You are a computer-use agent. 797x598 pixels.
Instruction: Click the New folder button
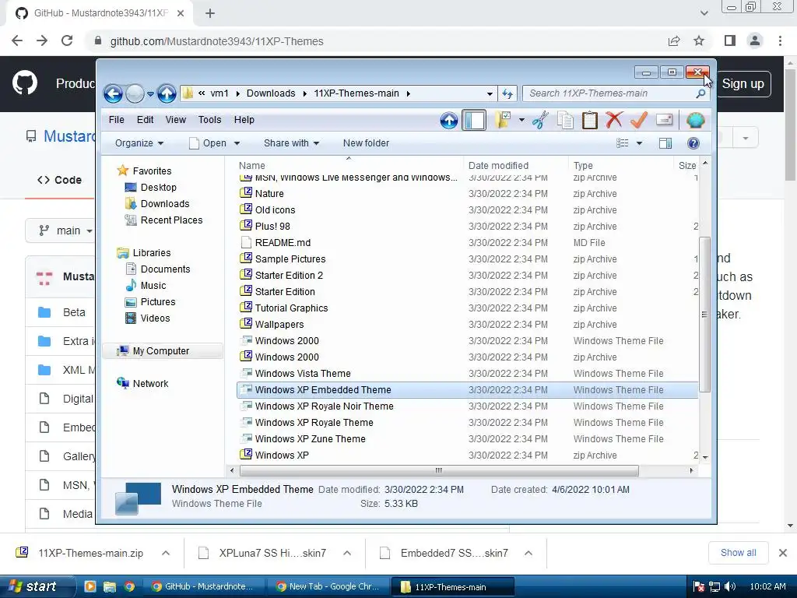pos(366,143)
